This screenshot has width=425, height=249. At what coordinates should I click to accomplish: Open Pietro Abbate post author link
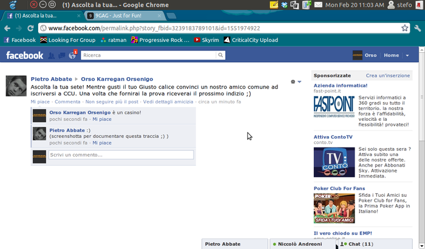tap(51, 79)
